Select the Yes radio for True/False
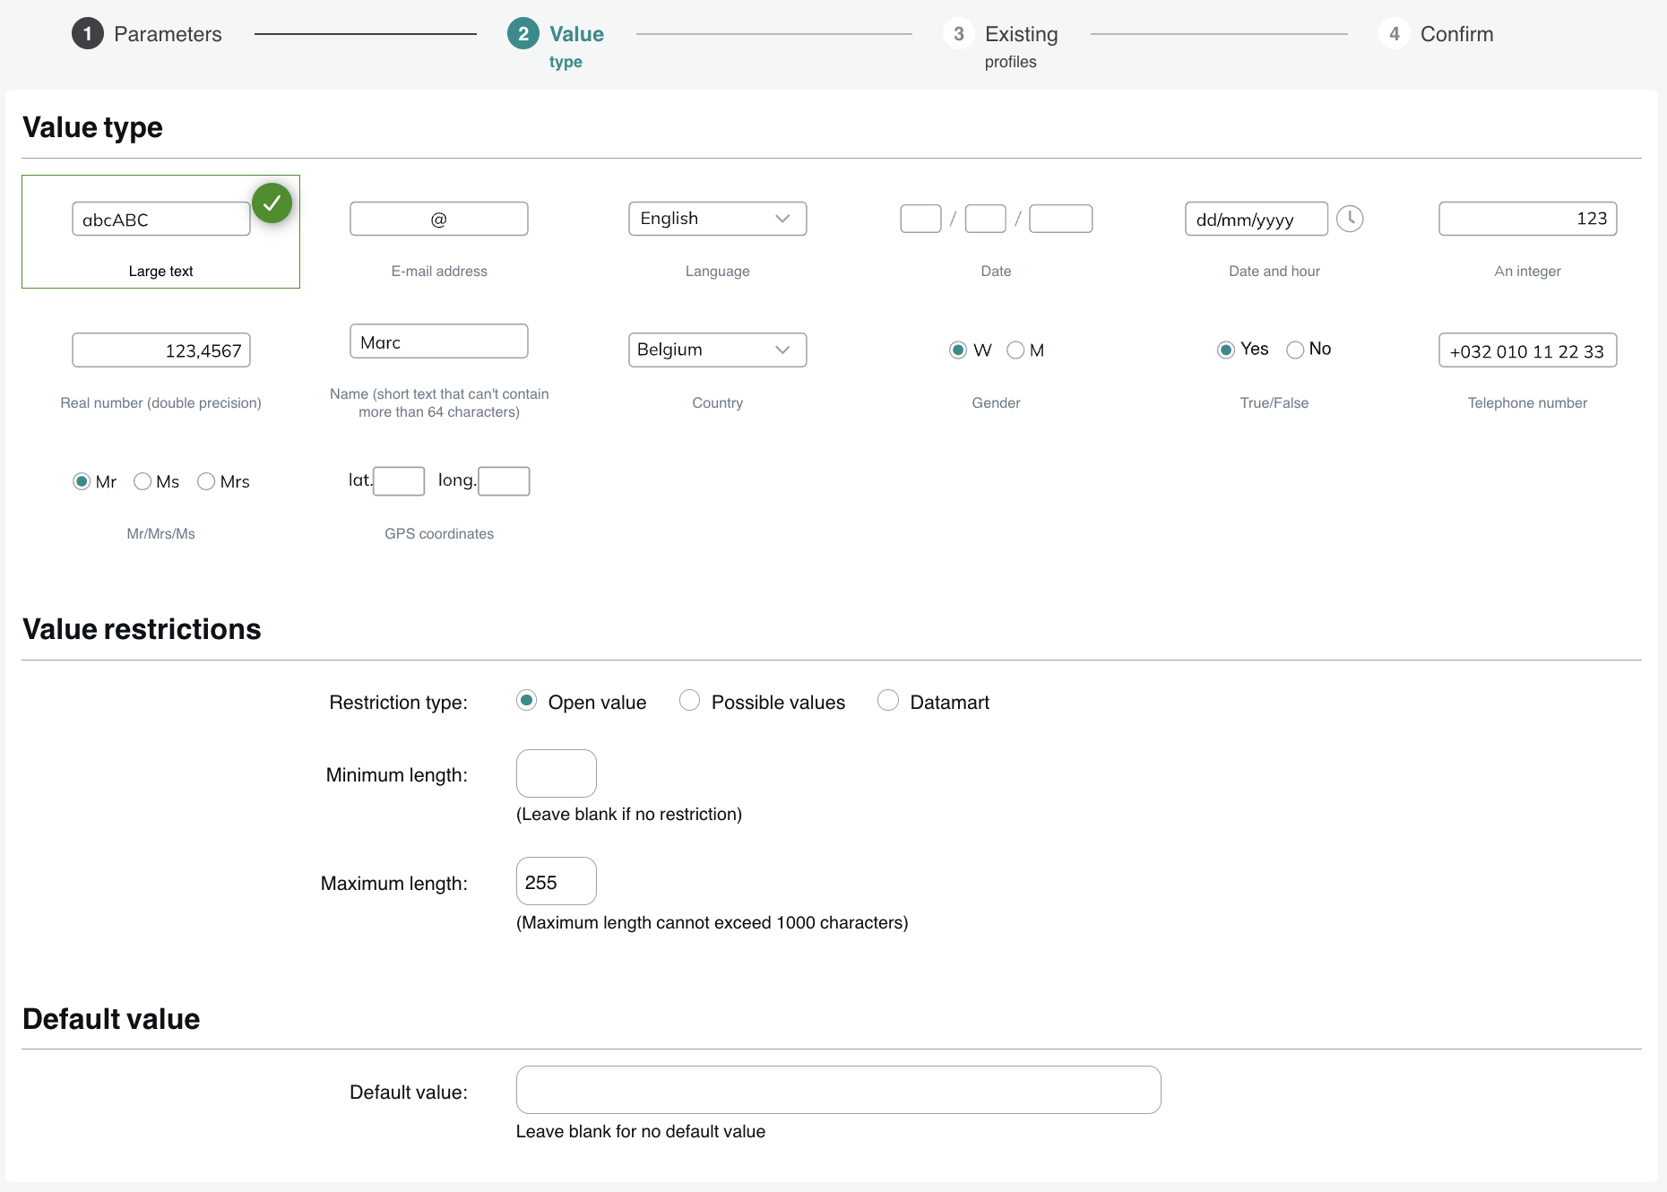 pos(1226,350)
